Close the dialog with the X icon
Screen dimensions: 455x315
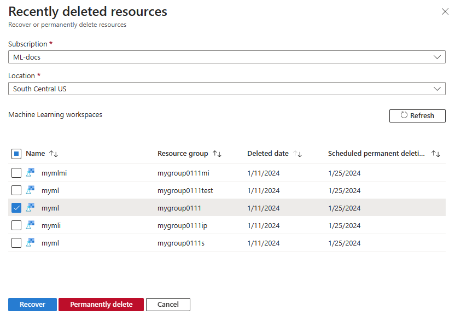click(445, 11)
